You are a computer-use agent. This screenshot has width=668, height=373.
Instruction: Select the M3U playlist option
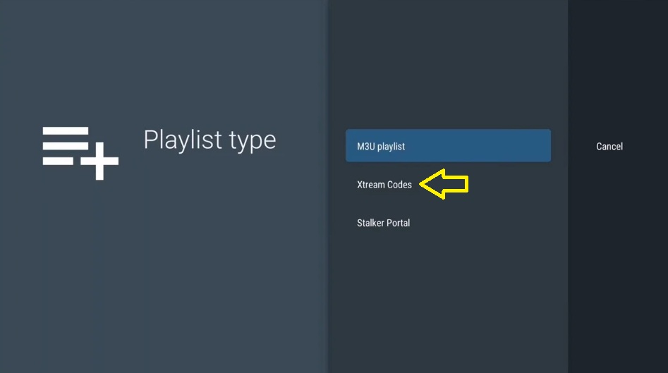coord(380,147)
